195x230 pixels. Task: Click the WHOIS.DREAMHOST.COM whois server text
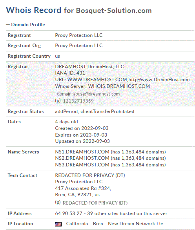pos(119,86)
